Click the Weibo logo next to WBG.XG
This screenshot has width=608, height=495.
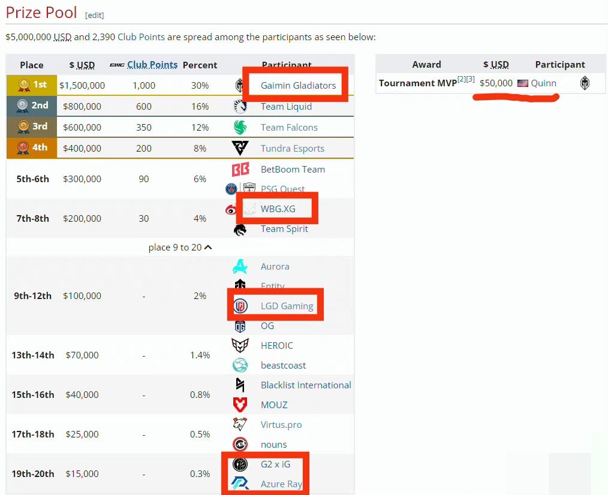231,209
